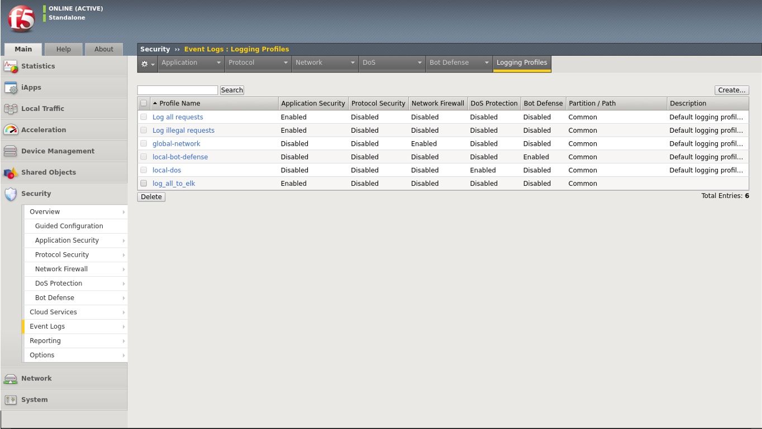Open the Statistics chart icon
Viewport: 762px width, 429px height.
[11, 66]
